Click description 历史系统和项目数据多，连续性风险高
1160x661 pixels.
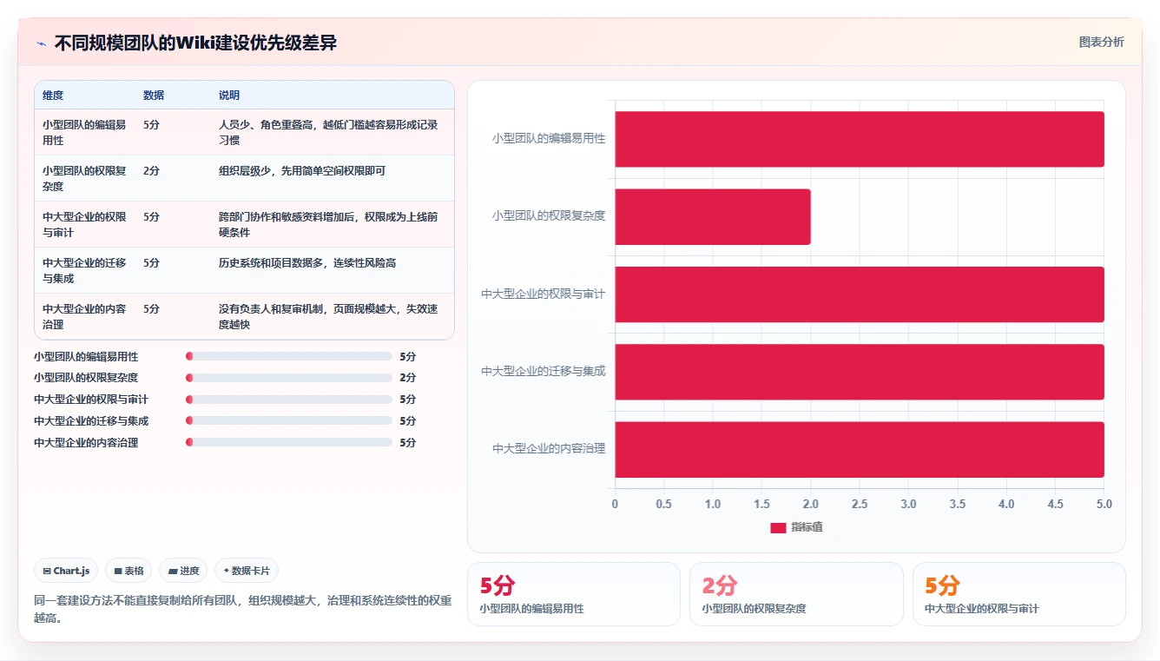(307, 262)
